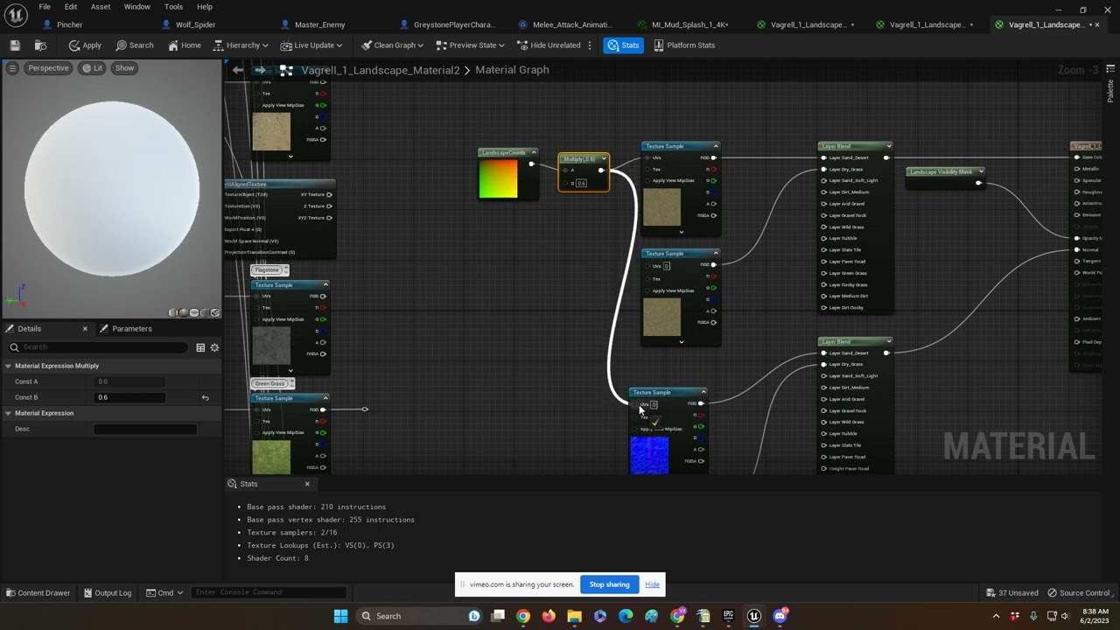Open Details settings gear icon
The image size is (1120, 630).
[x=214, y=347]
